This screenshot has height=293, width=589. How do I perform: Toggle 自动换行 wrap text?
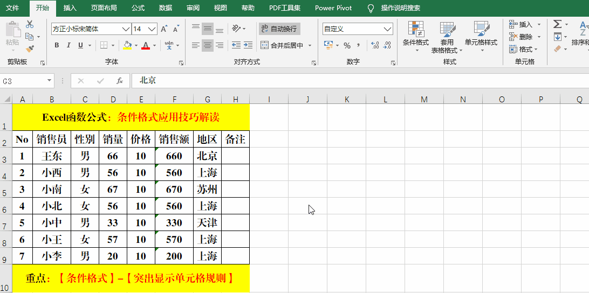(x=279, y=29)
